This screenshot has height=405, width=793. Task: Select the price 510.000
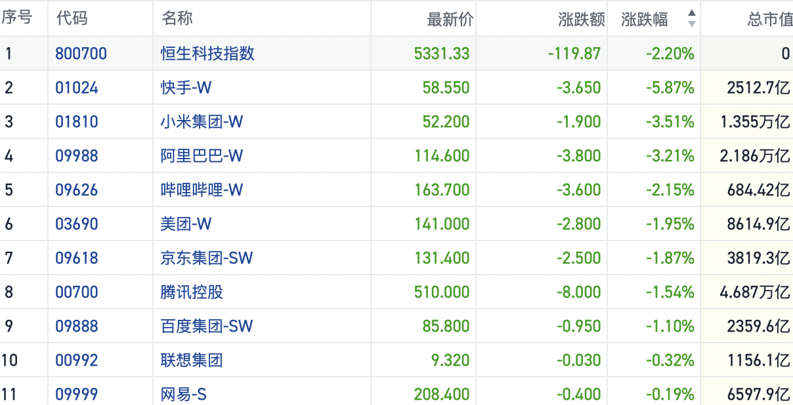coord(442,292)
